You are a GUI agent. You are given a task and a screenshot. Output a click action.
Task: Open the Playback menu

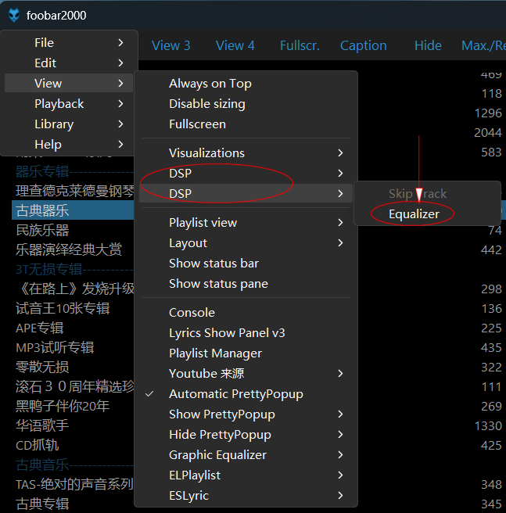59,103
